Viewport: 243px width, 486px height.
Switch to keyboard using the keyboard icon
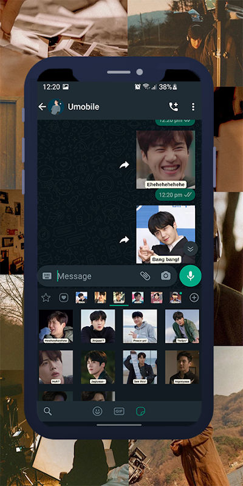pyautogui.click(x=47, y=276)
